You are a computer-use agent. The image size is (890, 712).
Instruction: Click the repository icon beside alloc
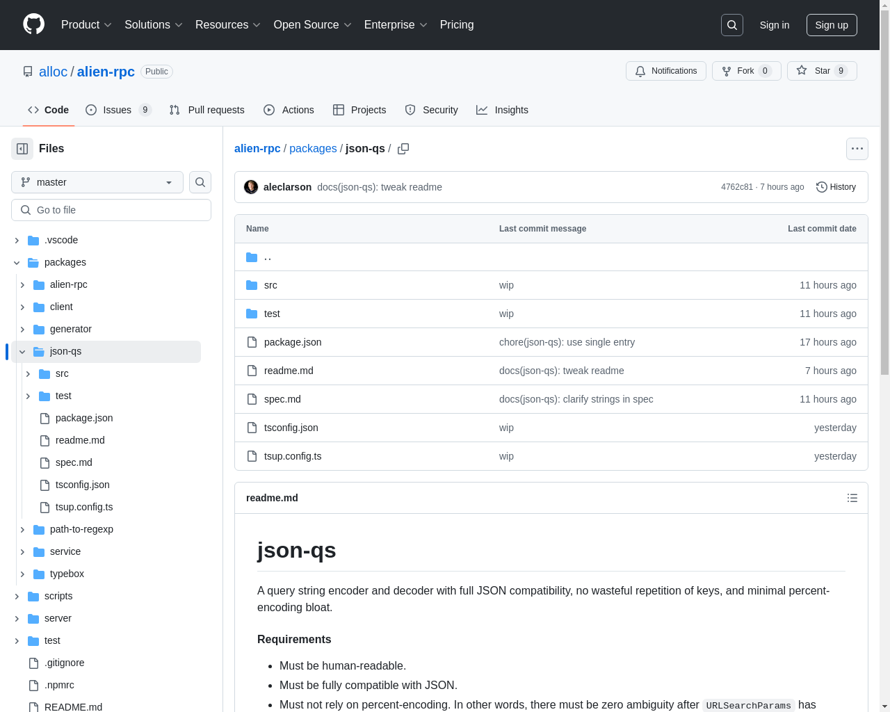(x=28, y=72)
